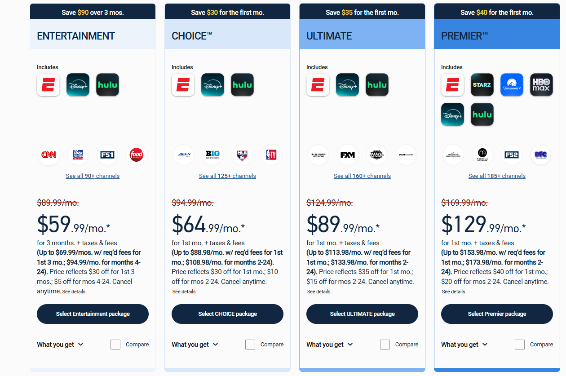Select the Premier package button
This screenshot has height=376, width=566.
tap(497, 314)
